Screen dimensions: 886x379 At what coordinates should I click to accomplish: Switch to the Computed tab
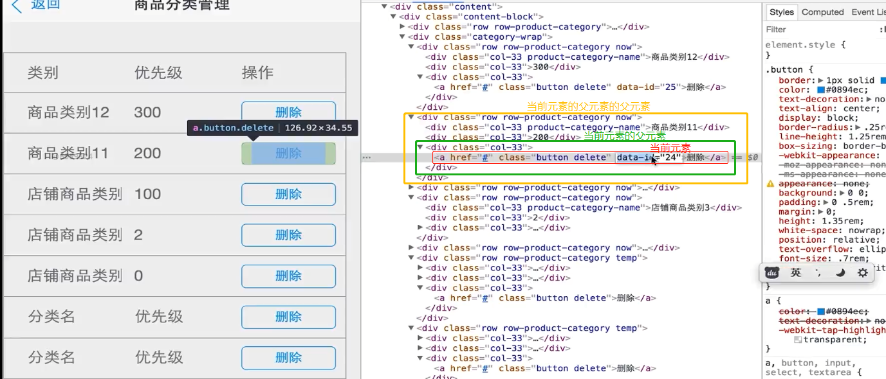822,12
